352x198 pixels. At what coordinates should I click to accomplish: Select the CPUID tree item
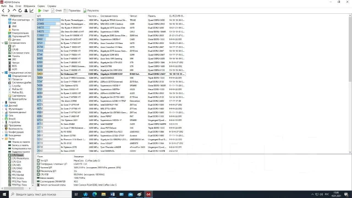tap(15, 50)
